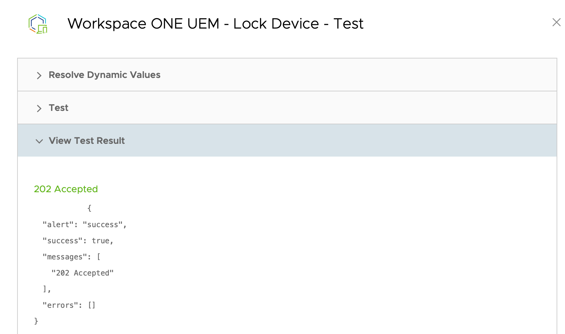Viewport: 565px width, 334px height.
Task: Click the opening curly brace of JSON
Action: [89, 208]
